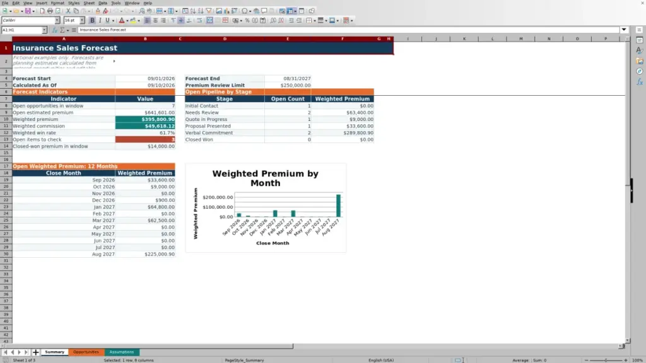Click the Export as PDF icon
Viewport: 646px width, 363px height.
click(x=42, y=11)
